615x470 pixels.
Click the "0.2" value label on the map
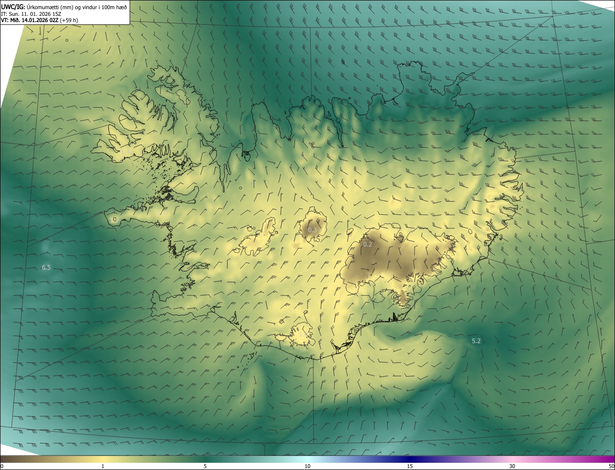[x=368, y=244]
